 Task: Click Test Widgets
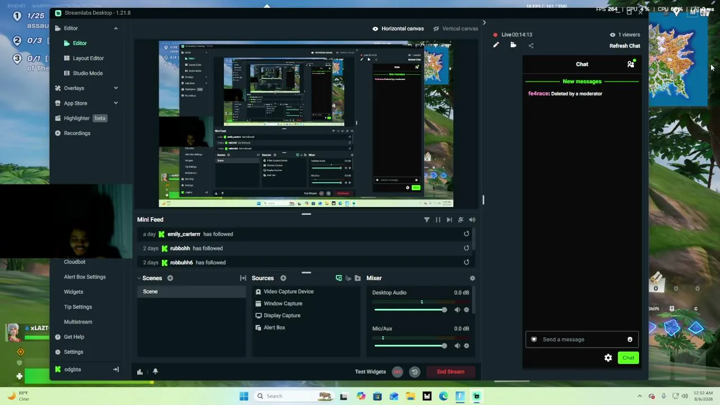370,372
